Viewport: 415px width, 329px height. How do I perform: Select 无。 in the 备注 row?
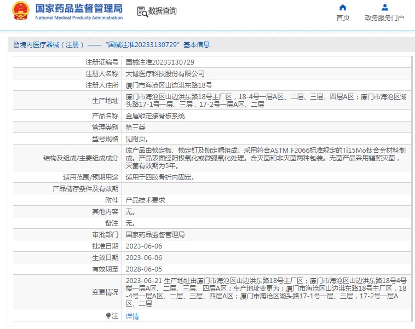(130, 223)
